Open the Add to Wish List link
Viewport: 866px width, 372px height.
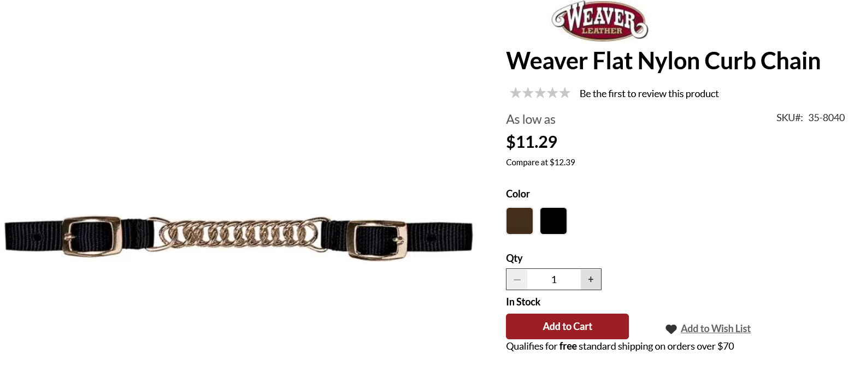[x=716, y=328]
